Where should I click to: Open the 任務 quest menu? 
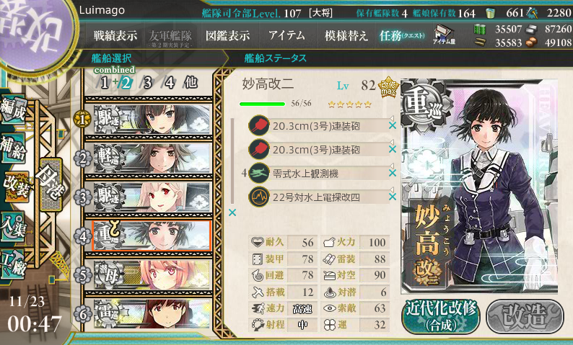(x=402, y=36)
